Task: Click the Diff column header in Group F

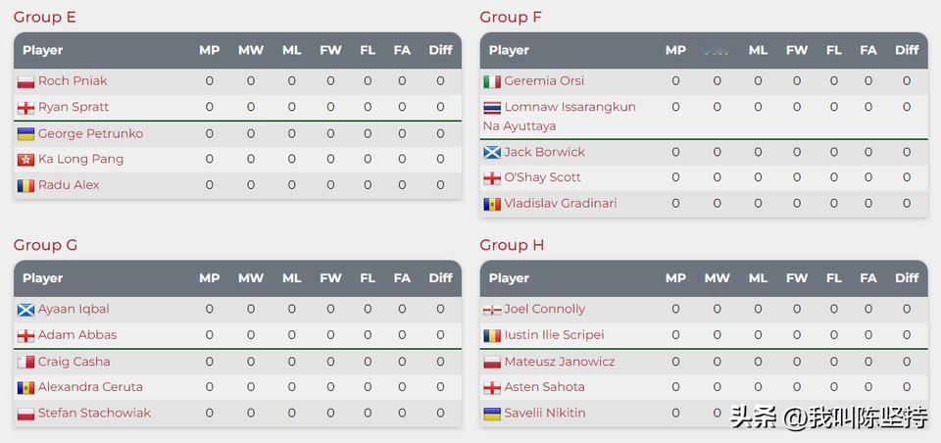Action: [907, 50]
